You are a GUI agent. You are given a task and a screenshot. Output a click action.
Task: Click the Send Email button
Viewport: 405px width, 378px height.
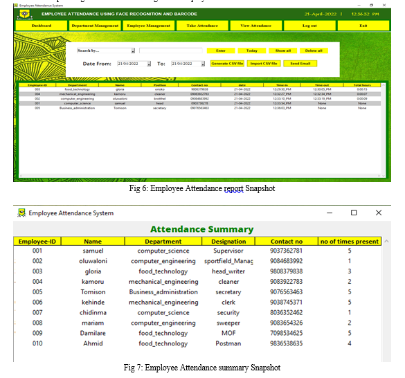tap(300, 64)
